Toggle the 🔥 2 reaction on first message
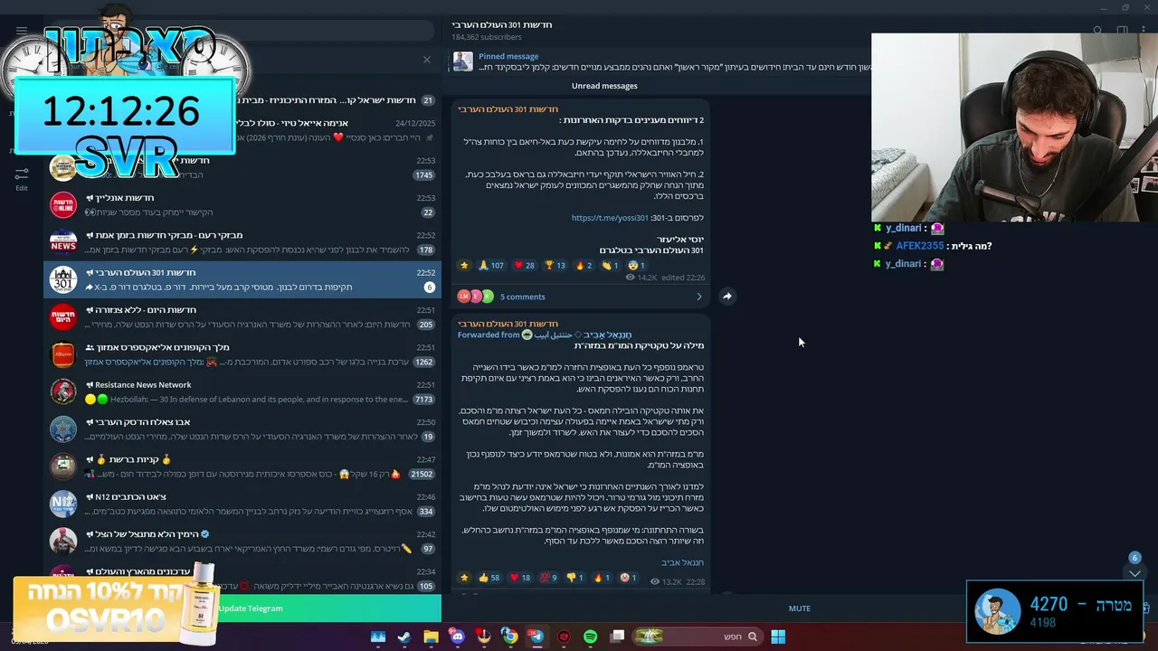The height and width of the screenshot is (651, 1158). pos(584,266)
